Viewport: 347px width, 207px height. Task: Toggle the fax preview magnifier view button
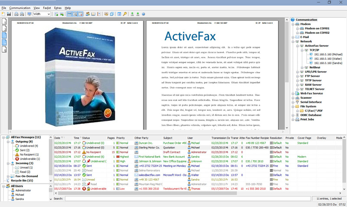(x=75, y=14)
